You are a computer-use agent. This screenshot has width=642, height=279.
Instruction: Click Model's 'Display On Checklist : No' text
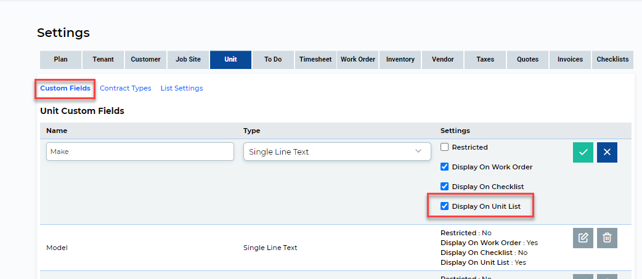click(x=484, y=253)
